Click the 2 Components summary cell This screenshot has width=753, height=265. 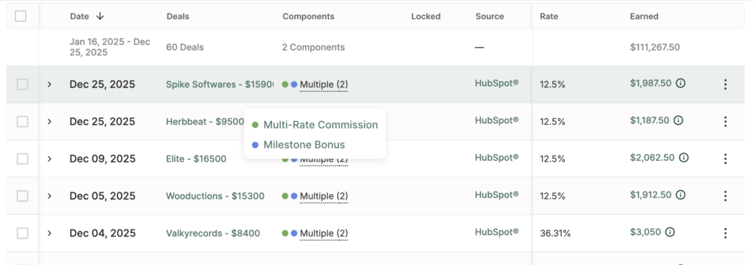tap(313, 48)
